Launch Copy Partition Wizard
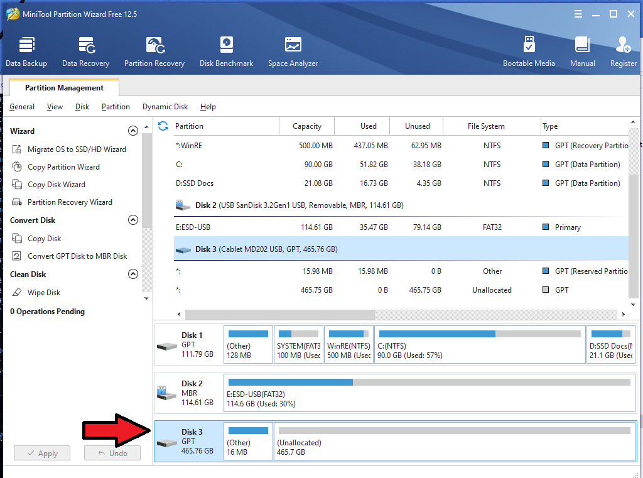Viewport: 643px width, 478px height. pos(63,167)
